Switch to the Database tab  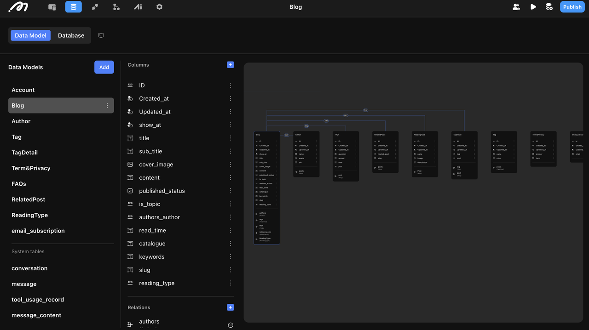click(71, 35)
